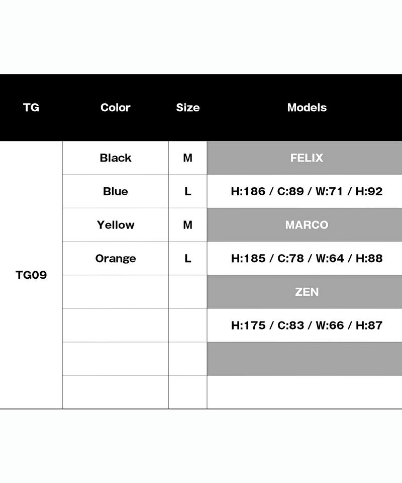Click the MARCO model name
This screenshot has width=402, height=483.
pos(307,225)
